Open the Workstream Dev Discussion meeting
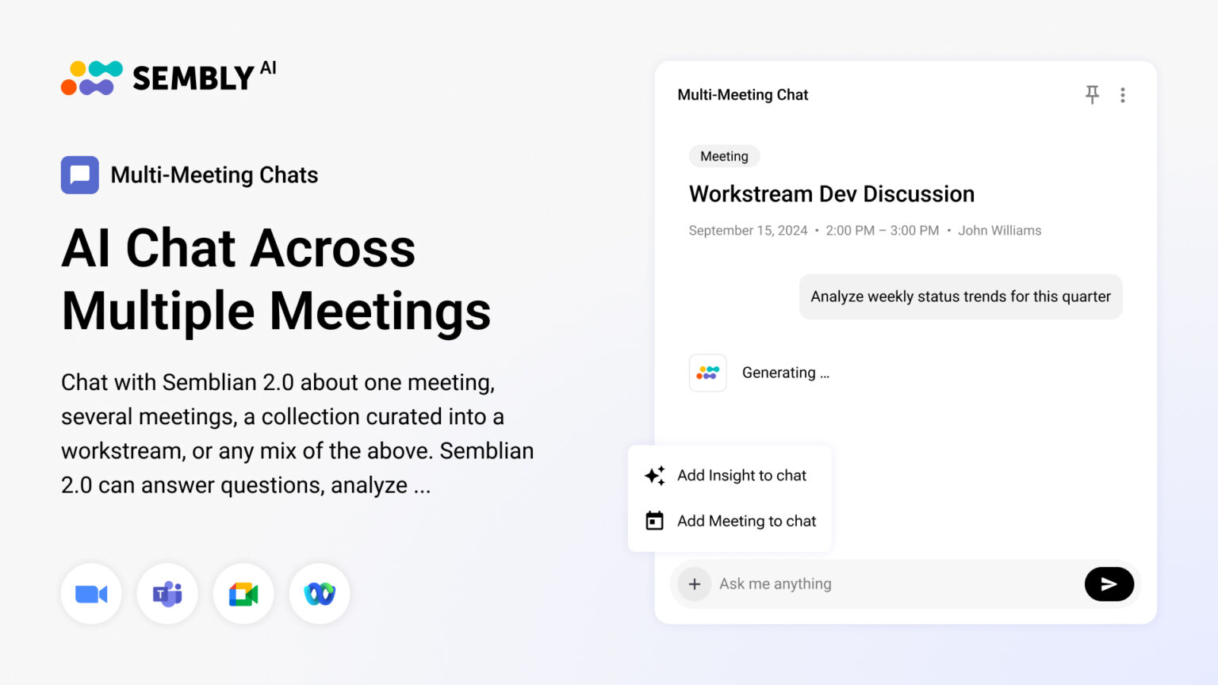The width and height of the screenshot is (1218, 685). click(831, 193)
